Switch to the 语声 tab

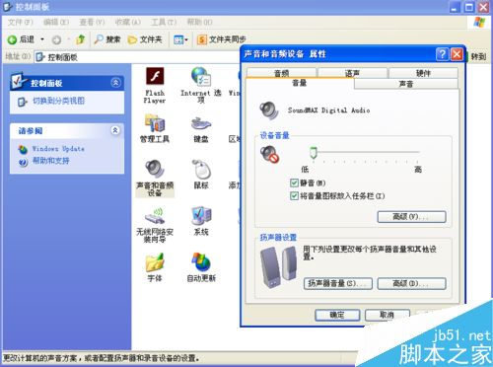352,73
